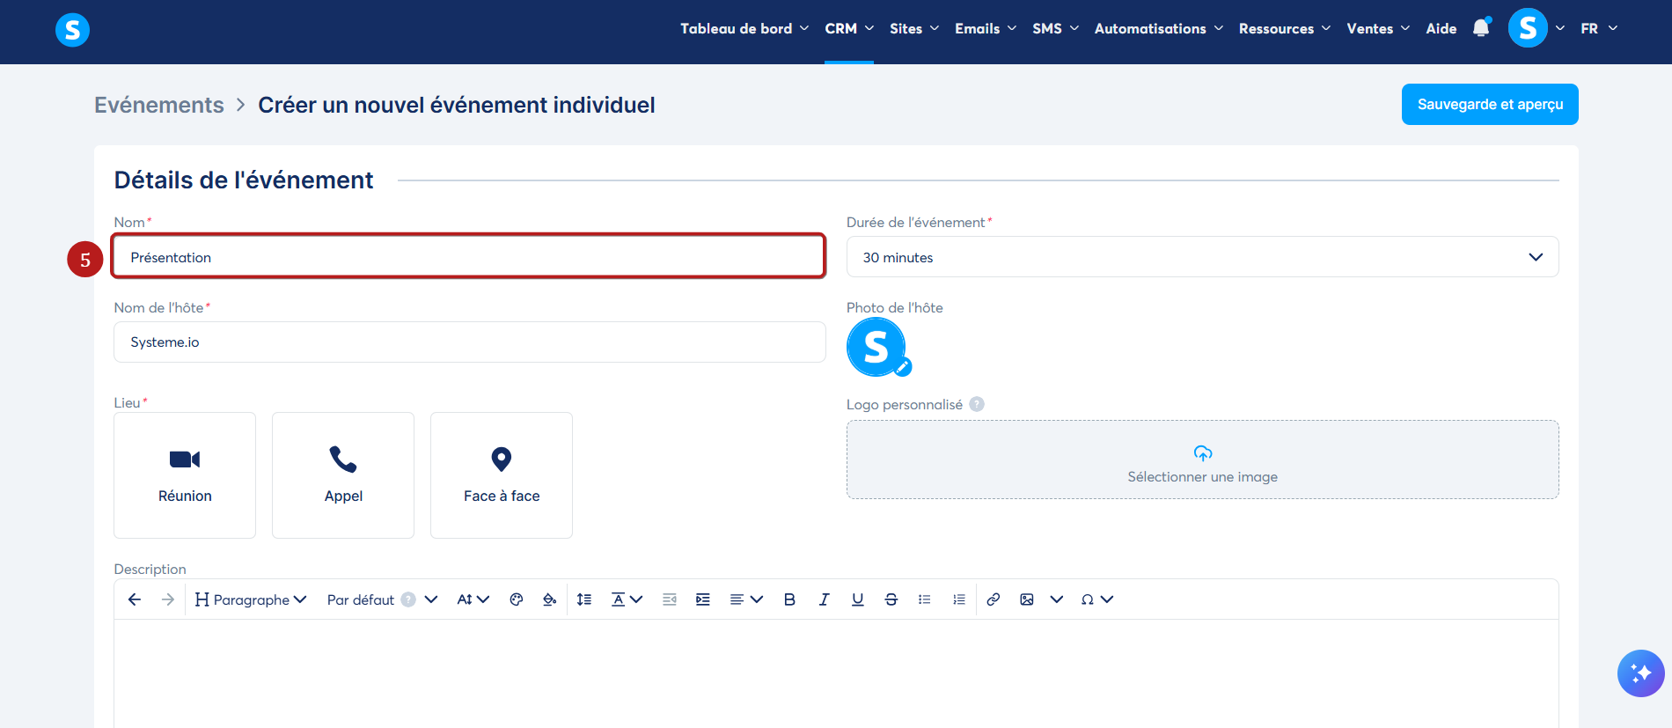1672x728 pixels.
Task: Open the AI assistant sparkle button
Action: [1640, 673]
